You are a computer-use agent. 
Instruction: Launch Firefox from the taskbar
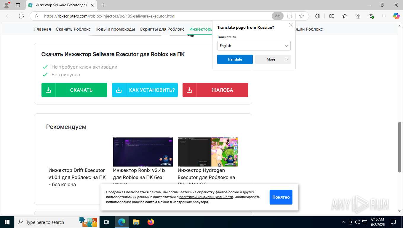point(151,222)
